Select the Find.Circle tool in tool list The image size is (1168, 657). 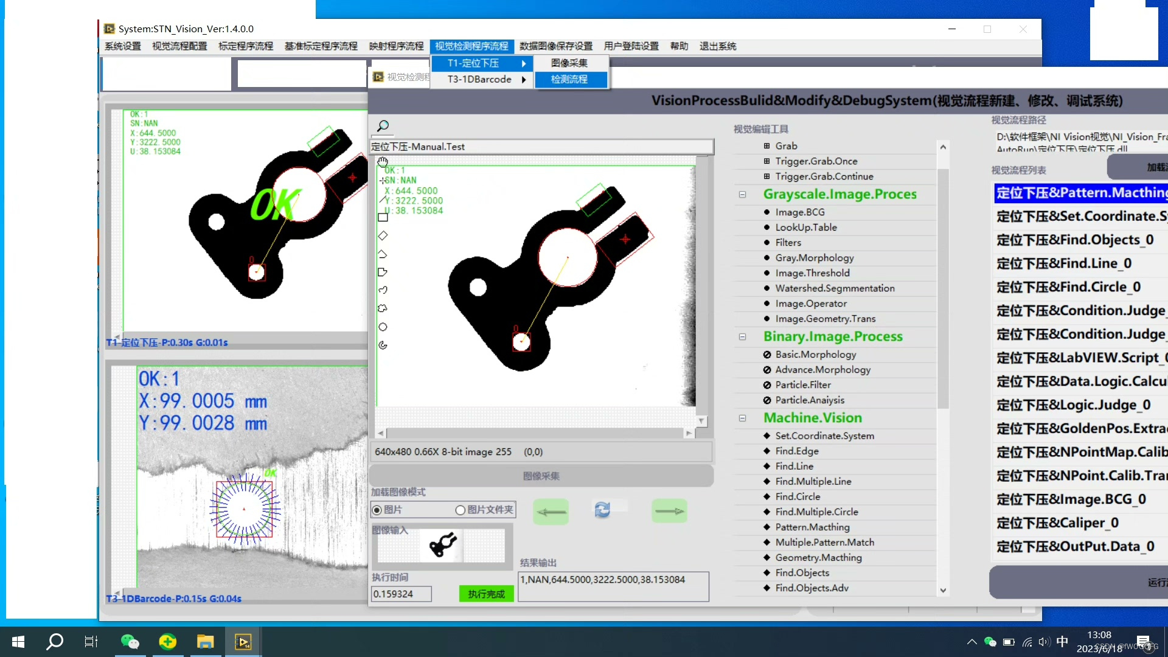(x=798, y=497)
